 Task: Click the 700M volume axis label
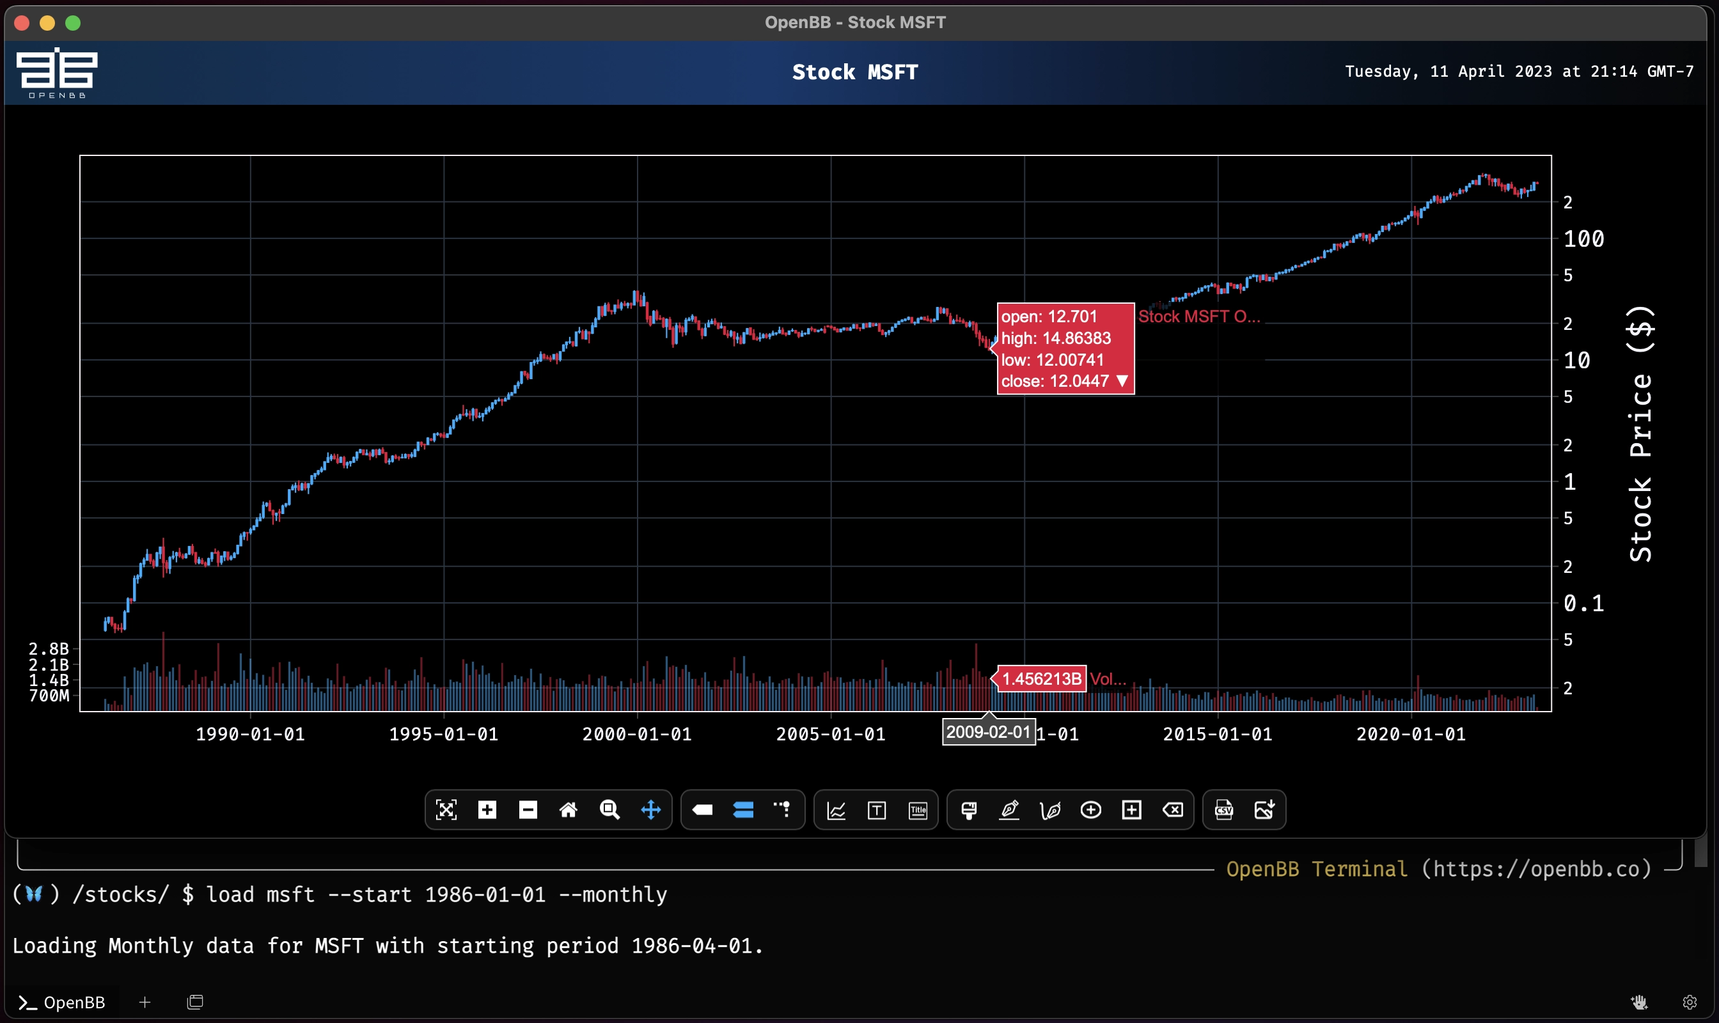click(48, 696)
